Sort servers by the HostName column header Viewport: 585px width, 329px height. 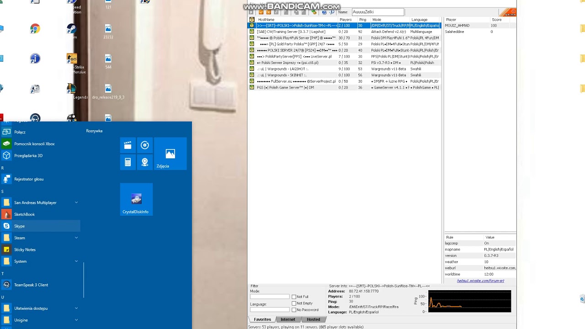click(297, 20)
